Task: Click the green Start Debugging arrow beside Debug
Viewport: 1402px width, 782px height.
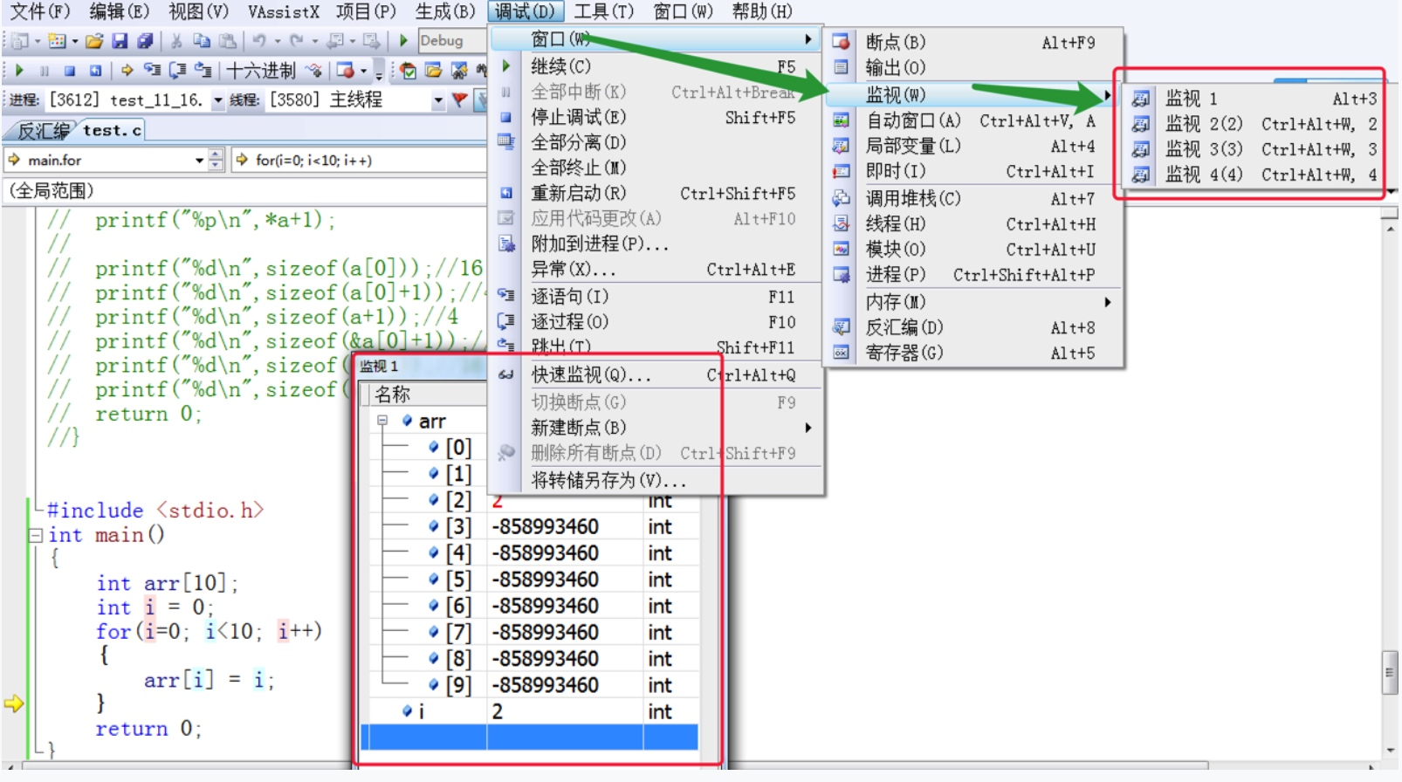Action: point(403,41)
